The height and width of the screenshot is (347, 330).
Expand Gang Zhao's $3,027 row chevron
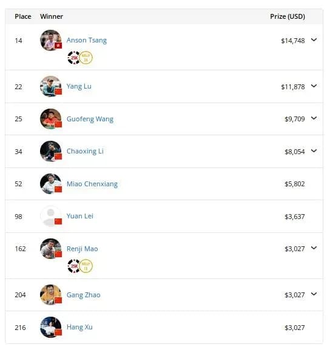click(314, 294)
